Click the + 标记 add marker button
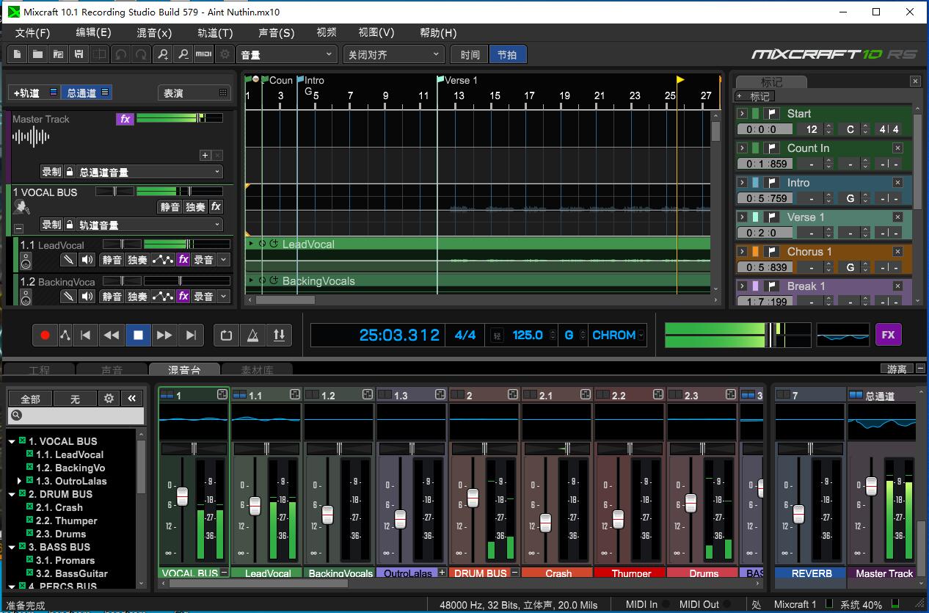Image resolution: width=929 pixels, height=613 pixels. (x=755, y=96)
